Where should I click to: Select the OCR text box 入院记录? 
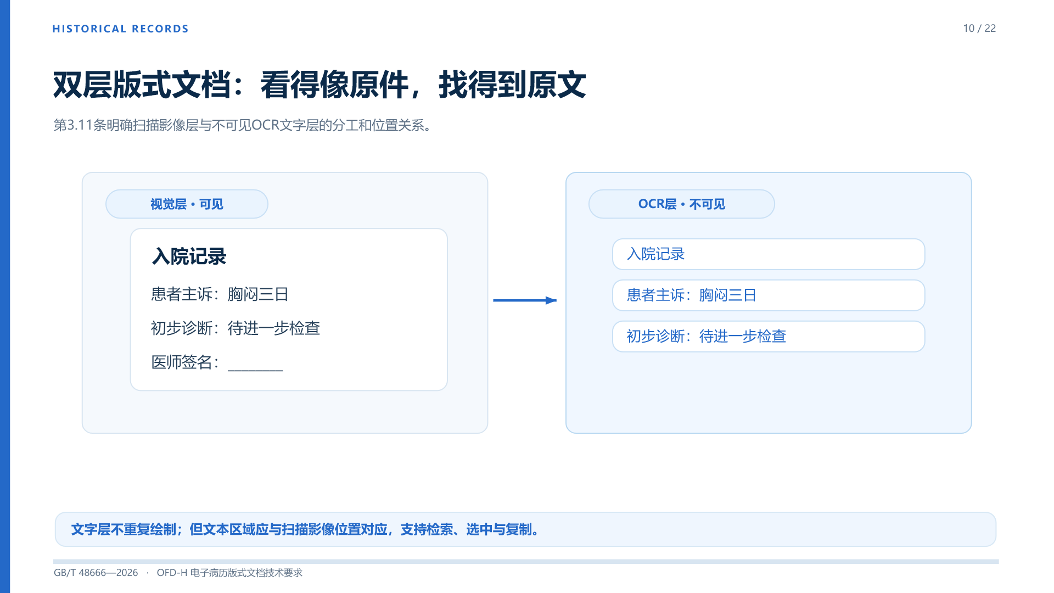click(769, 254)
